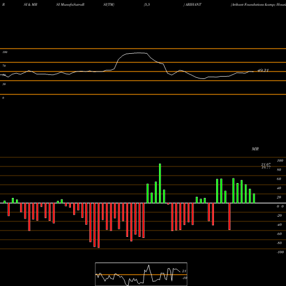Click the 100 label on the RSI chart
Screen dimensions: 286x286
5,52
